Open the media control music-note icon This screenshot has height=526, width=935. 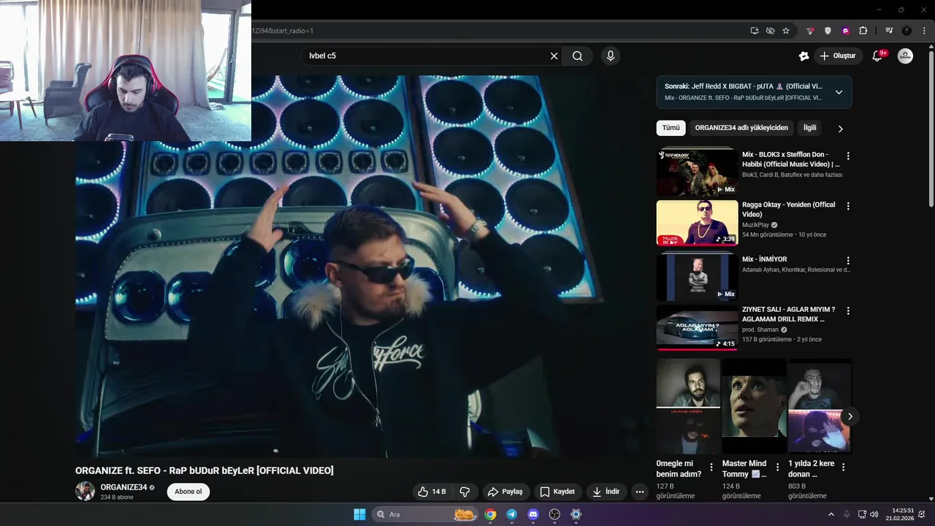889,31
